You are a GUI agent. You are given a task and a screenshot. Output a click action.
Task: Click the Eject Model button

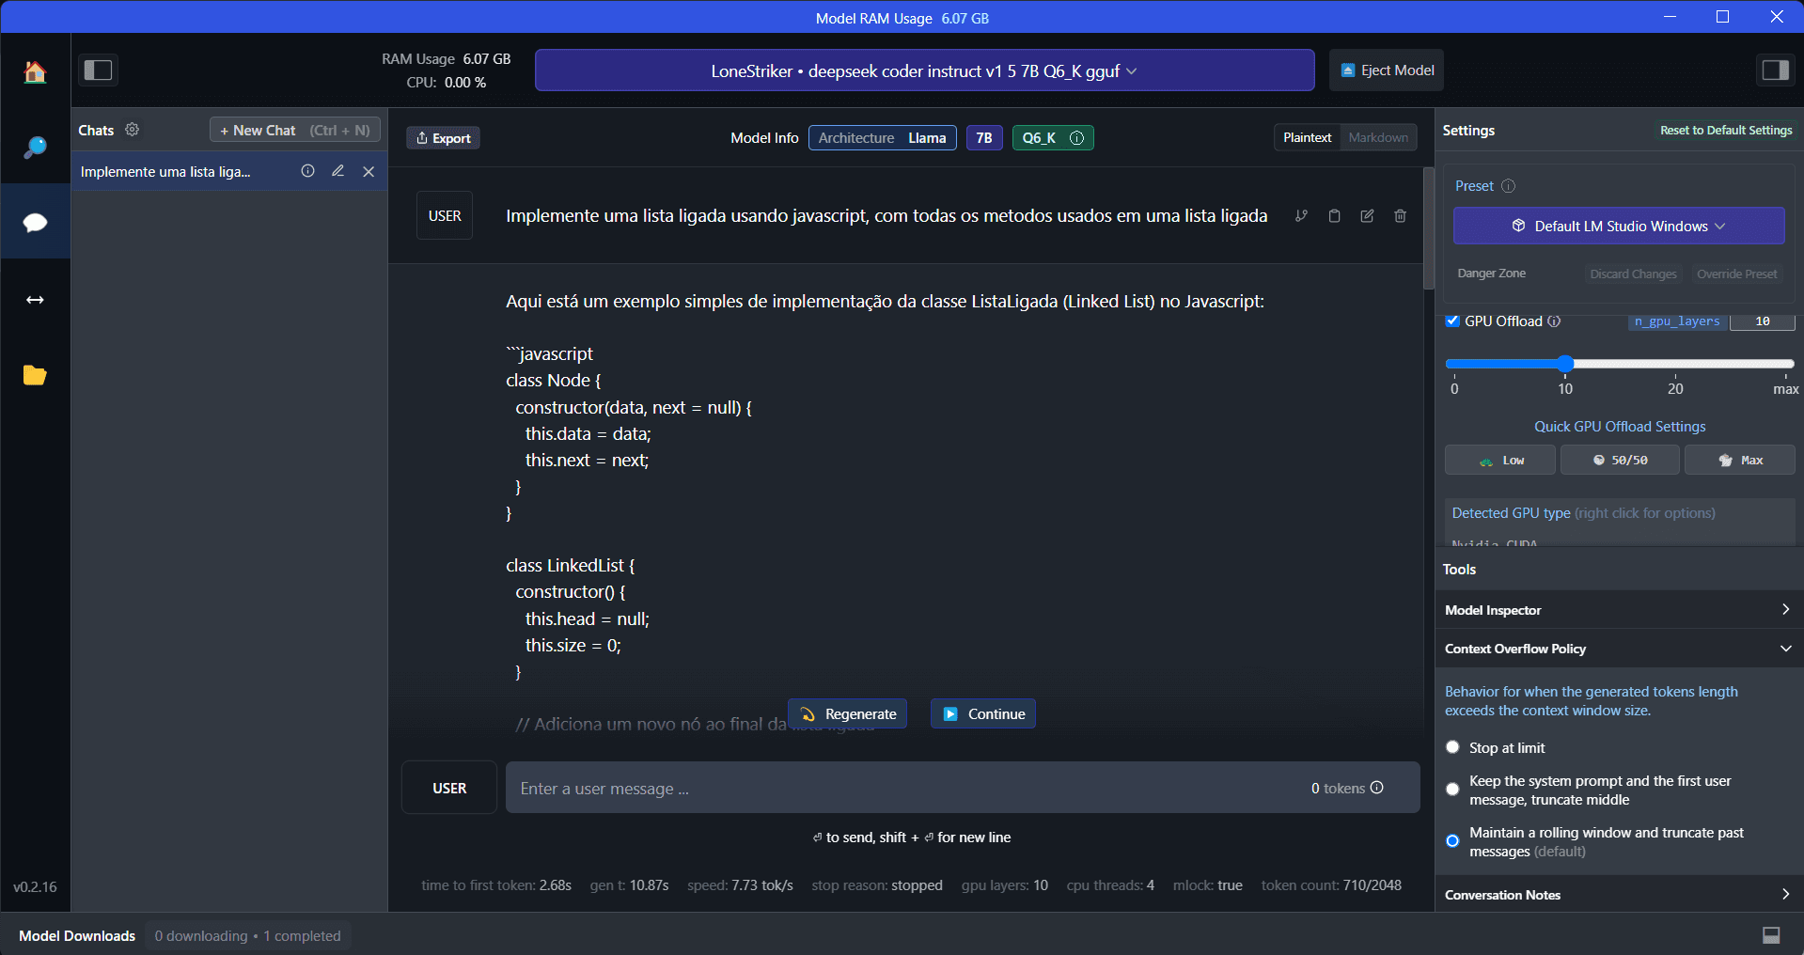[1387, 70]
